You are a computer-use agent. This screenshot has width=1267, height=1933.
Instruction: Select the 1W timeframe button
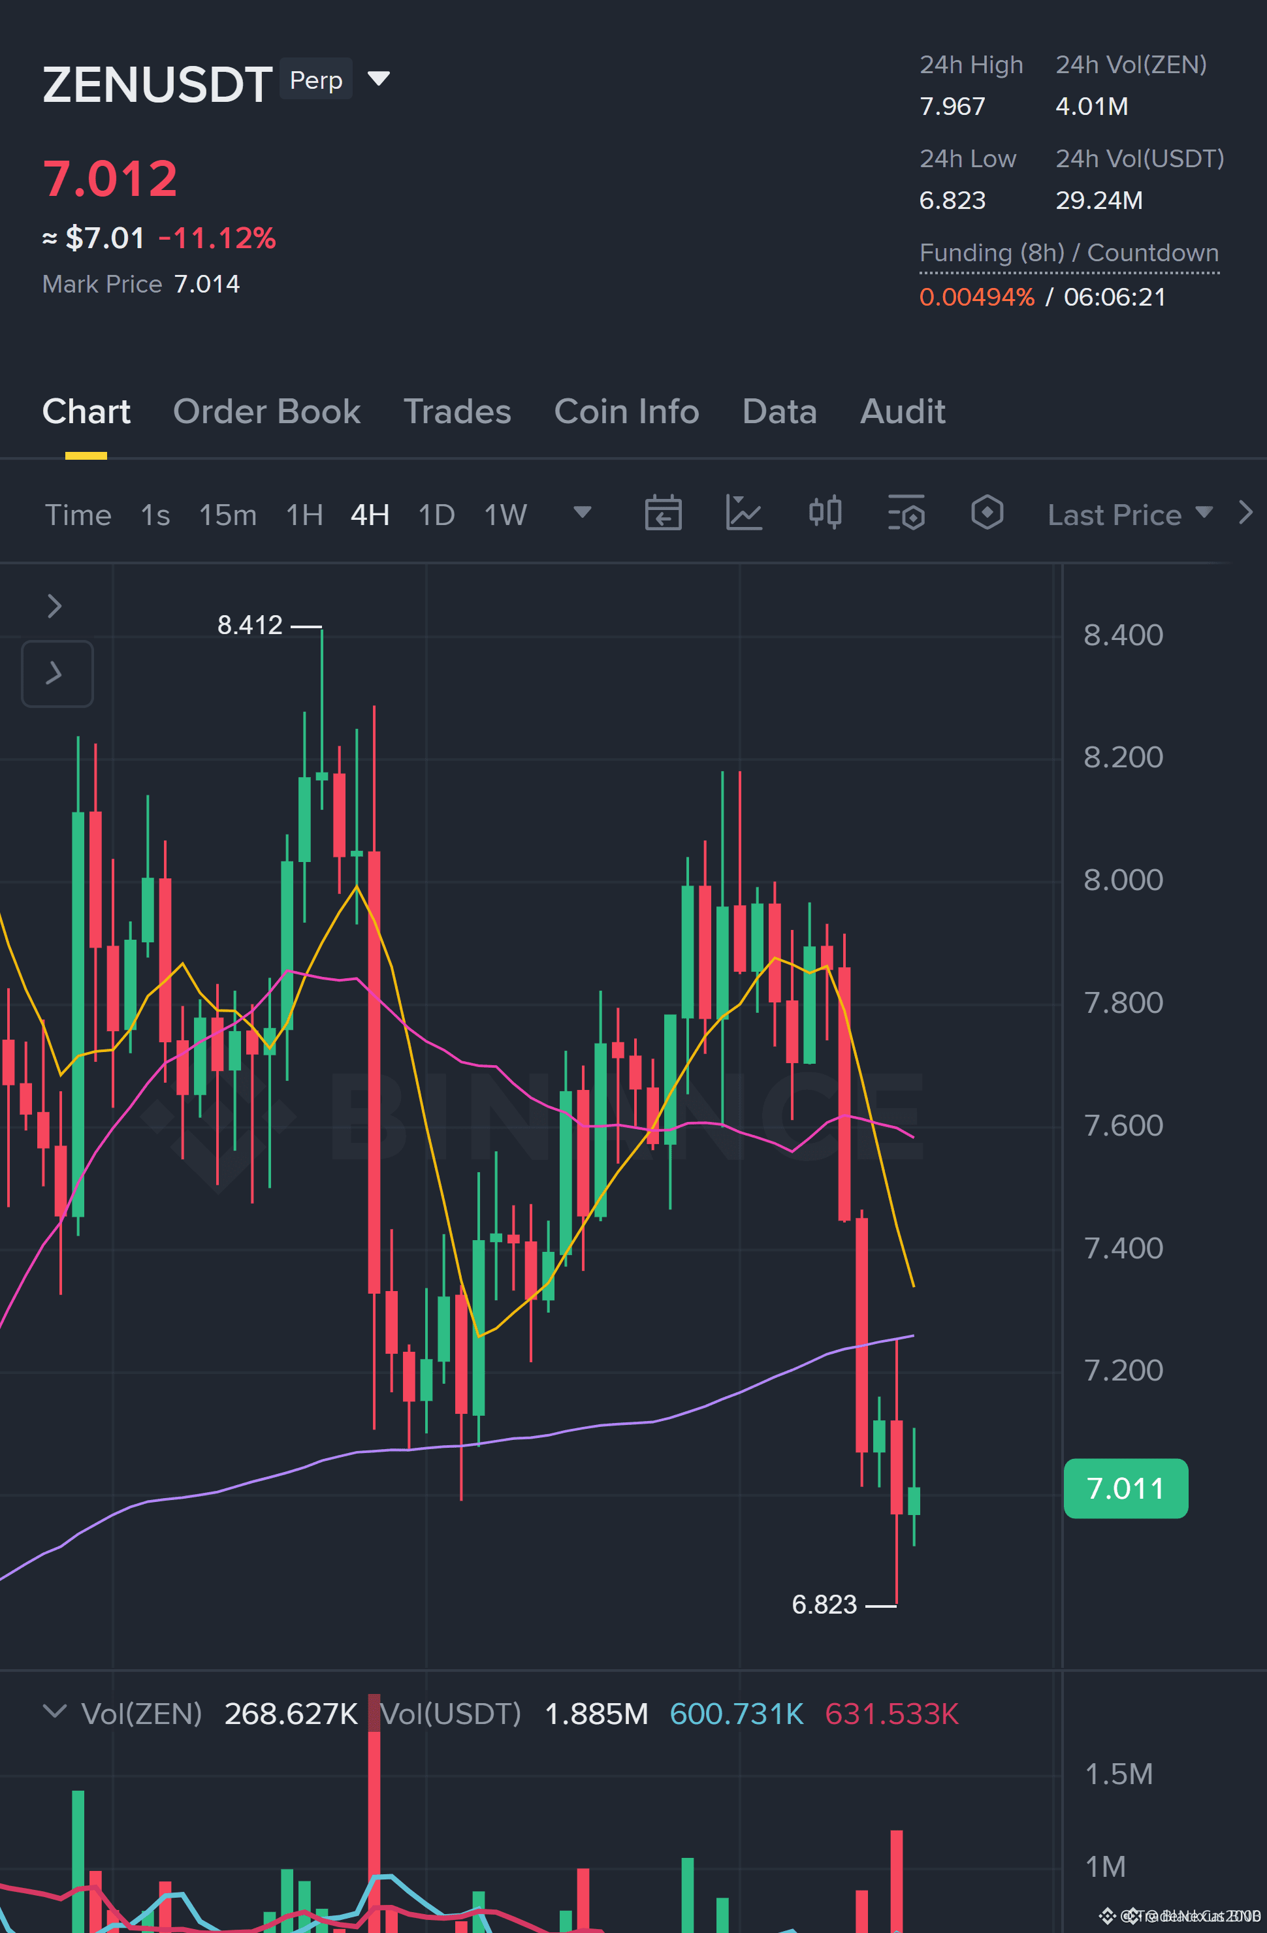[x=505, y=515]
